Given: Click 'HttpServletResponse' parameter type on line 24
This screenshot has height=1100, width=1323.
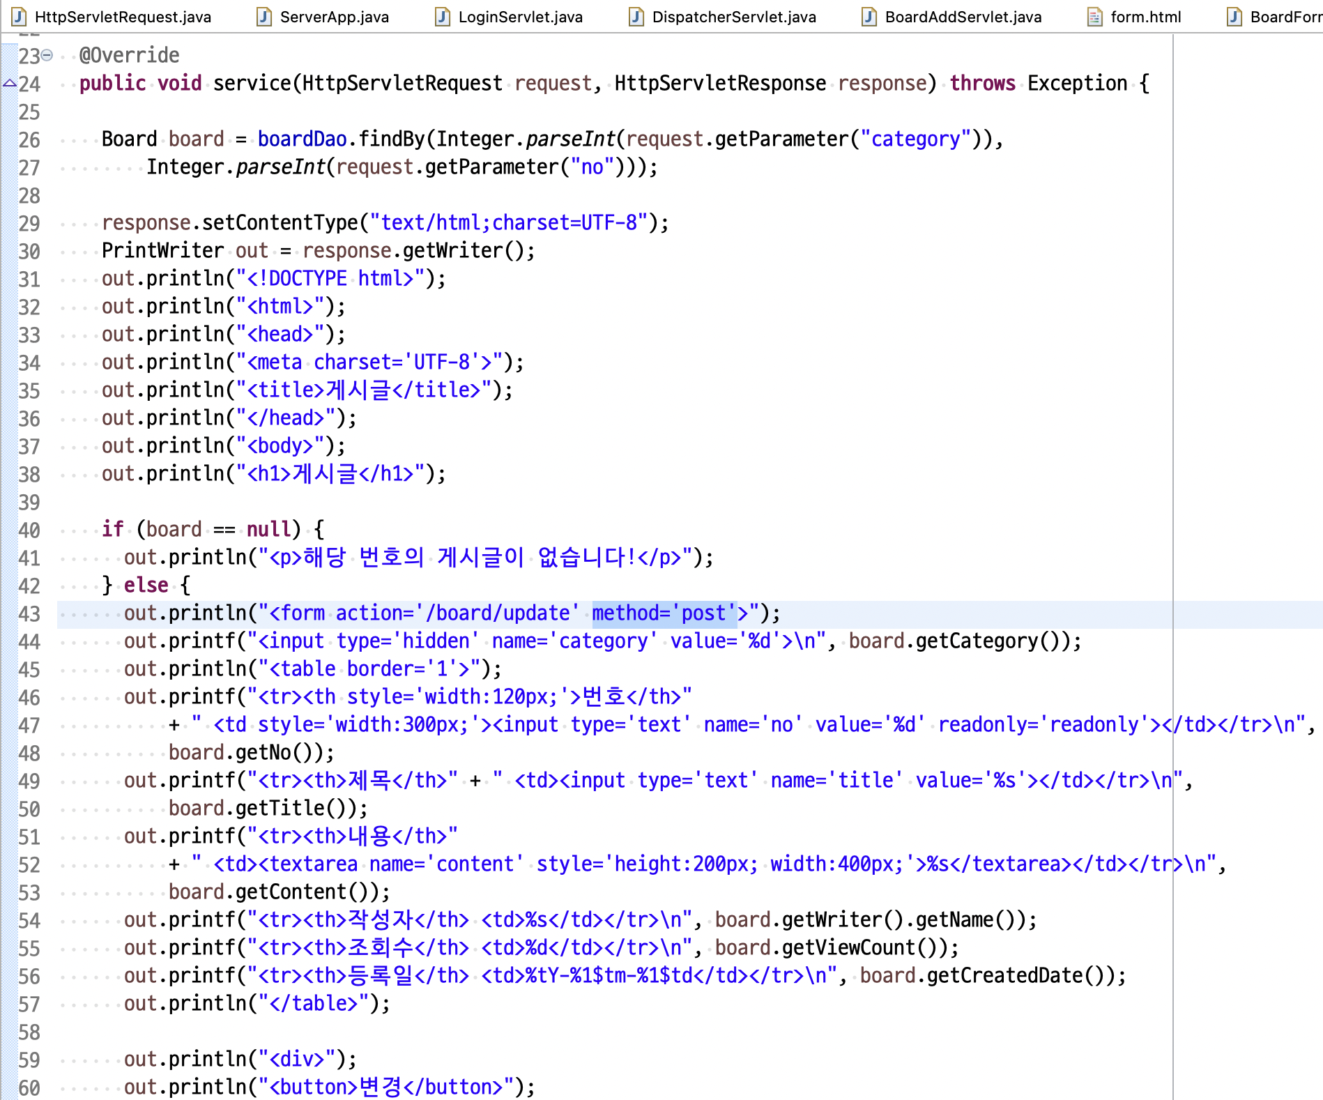Looking at the screenshot, I should 720,84.
